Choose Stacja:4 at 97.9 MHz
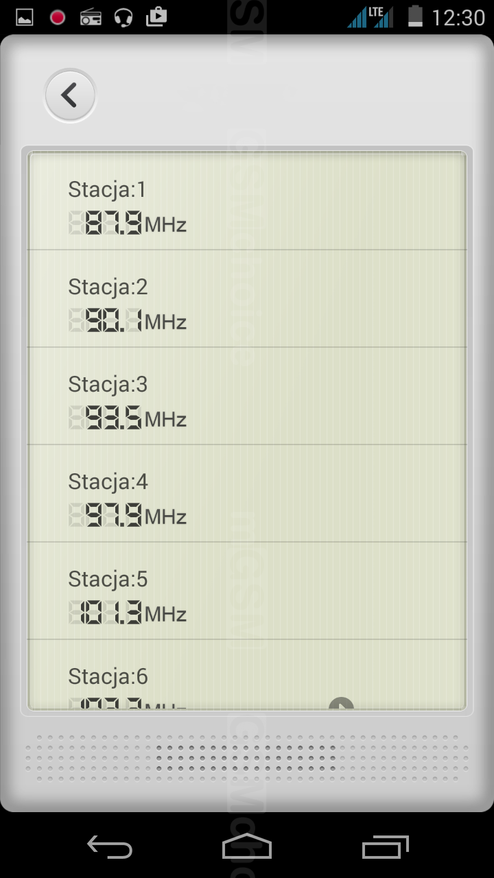This screenshot has width=494, height=878. point(247,494)
